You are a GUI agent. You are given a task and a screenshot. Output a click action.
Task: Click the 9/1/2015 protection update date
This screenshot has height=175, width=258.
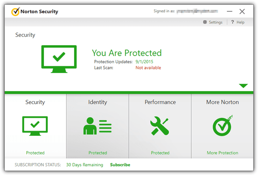point(144,62)
